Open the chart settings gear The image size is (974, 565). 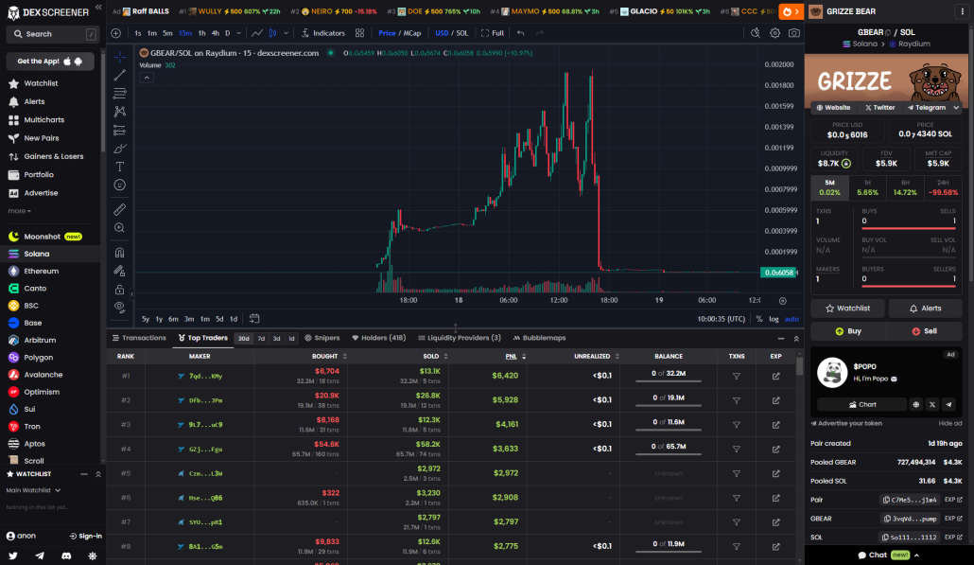click(x=774, y=31)
